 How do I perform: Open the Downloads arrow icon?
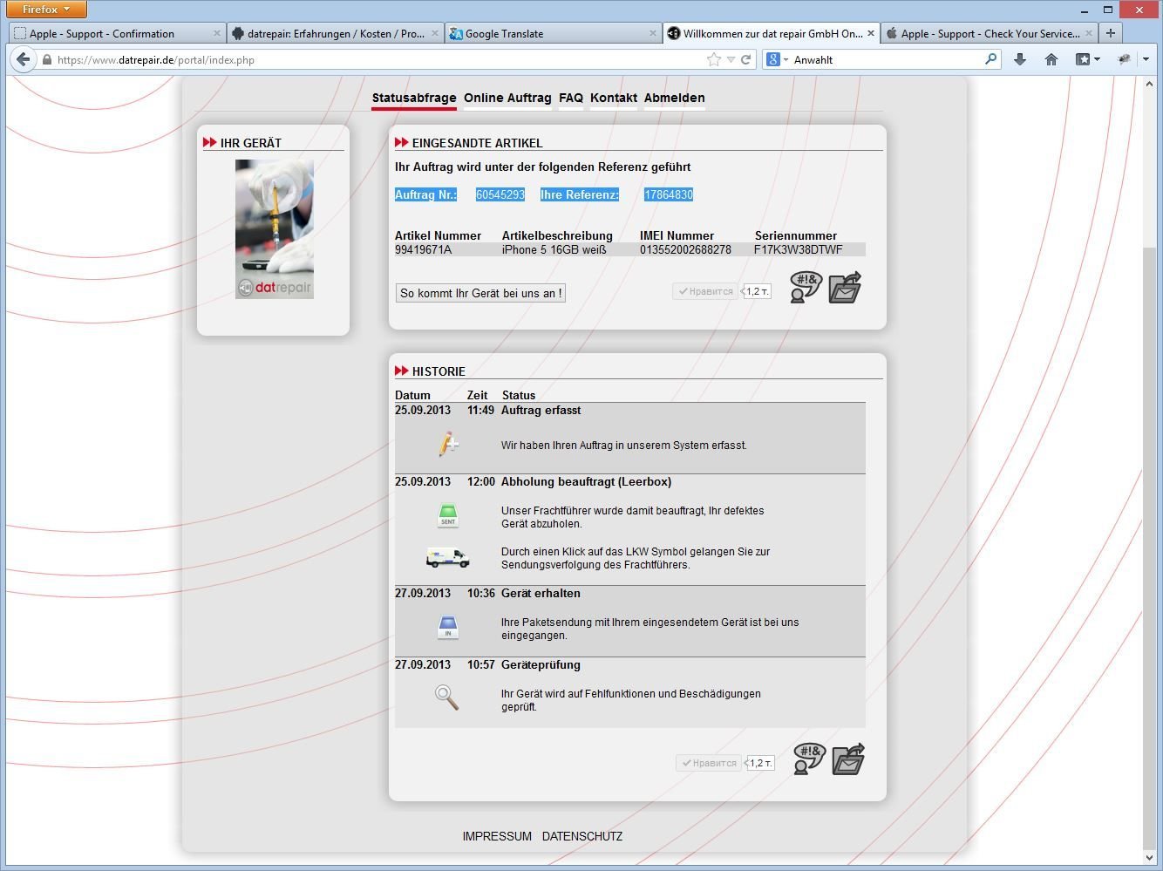[x=1020, y=59]
